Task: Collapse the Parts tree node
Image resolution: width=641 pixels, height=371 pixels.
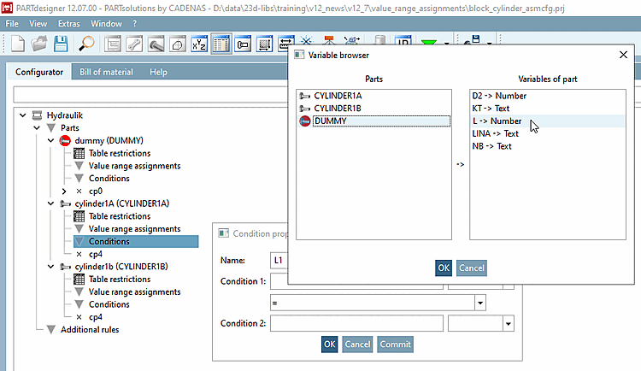Action: 37,128
